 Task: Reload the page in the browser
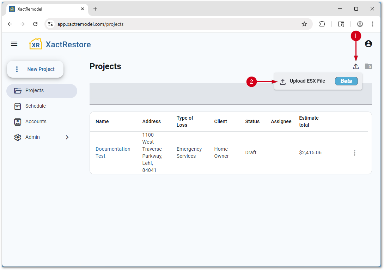tap(35, 24)
